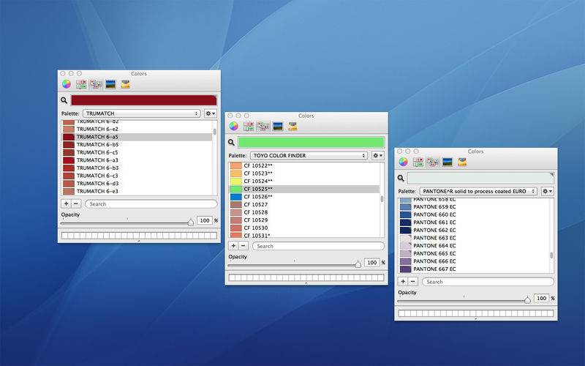This screenshot has height=366, width=585.
Task: Select image palettes mode in TOYO window
Action: coord(278,127)
